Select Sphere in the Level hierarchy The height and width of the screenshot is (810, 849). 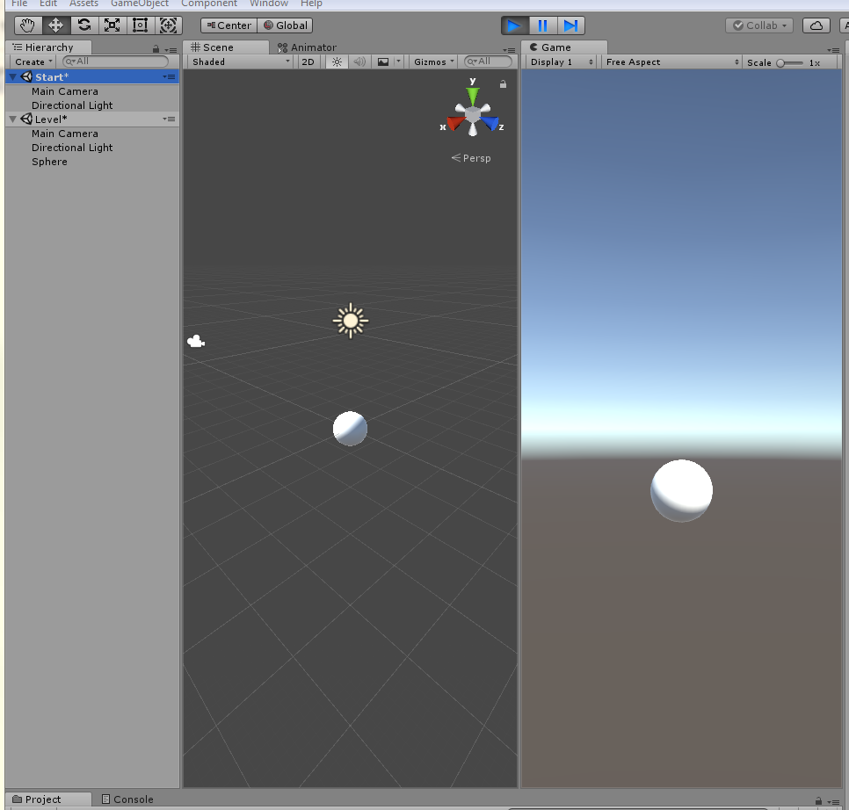(x=49, y=162)
